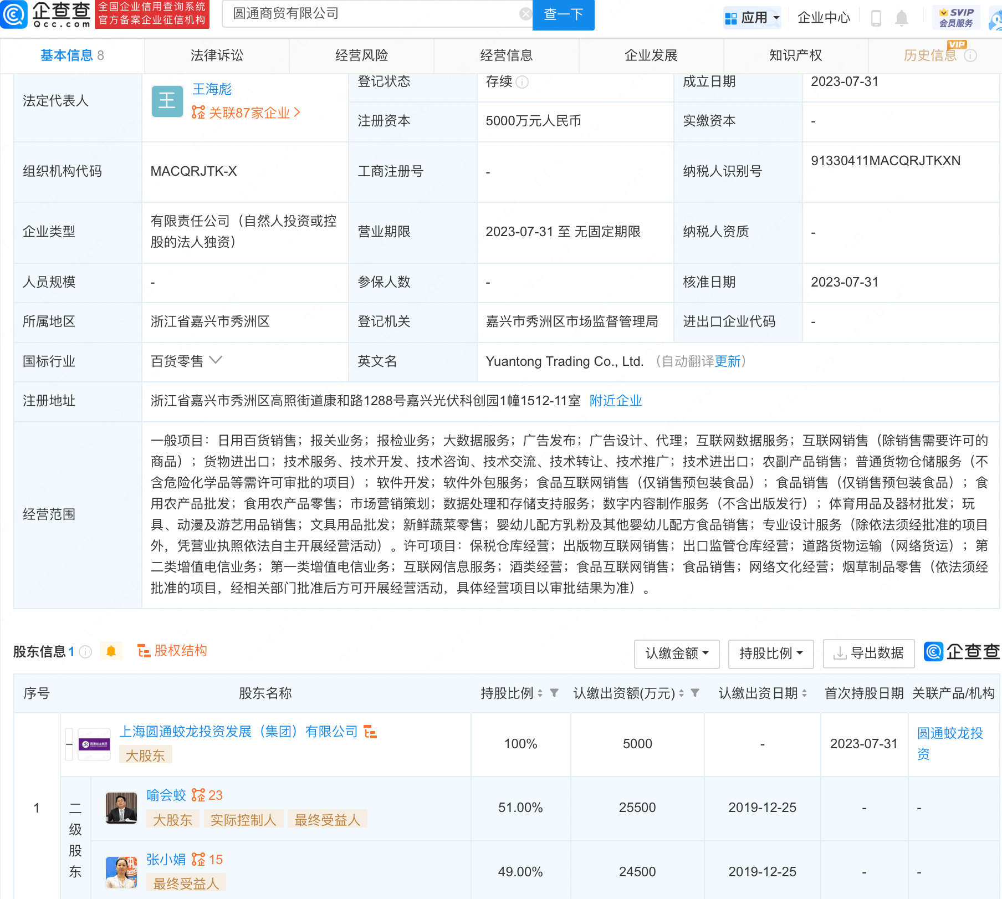Switch to 法律诉讼 tab
Viewport: 1002px width, 899px height.
[217, 55]
